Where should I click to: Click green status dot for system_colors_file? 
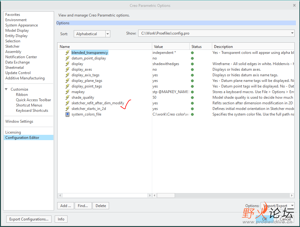coord(192,114)
